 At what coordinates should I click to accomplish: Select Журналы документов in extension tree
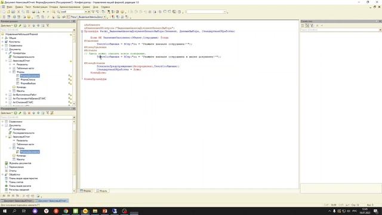pos(20,163)
